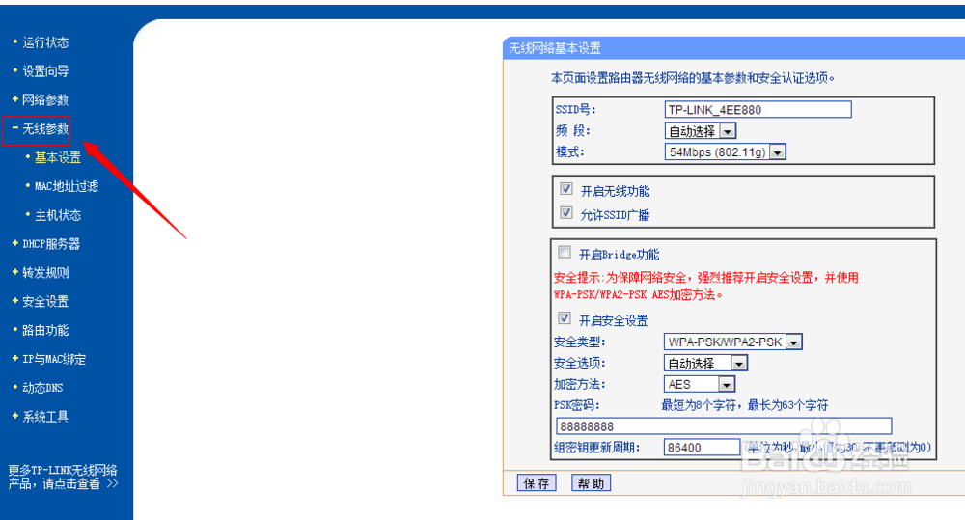Toggle 开启无线功能 checkbox
This screenshot has height=520, width=965.
[x=566, y=189]
